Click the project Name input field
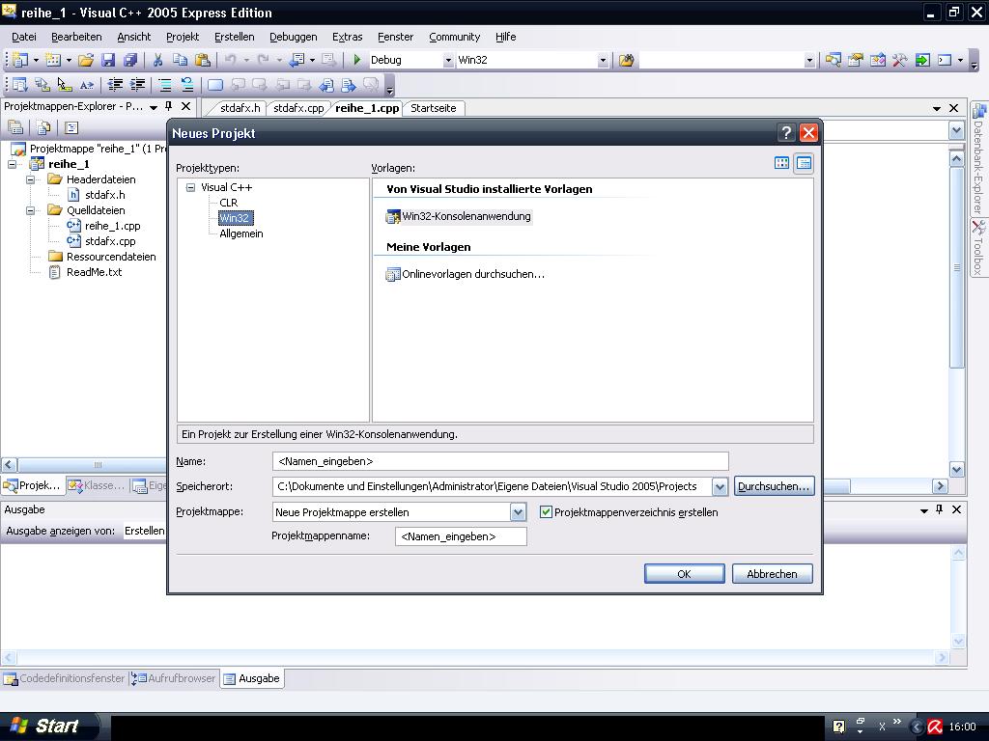 pos(500,461)
